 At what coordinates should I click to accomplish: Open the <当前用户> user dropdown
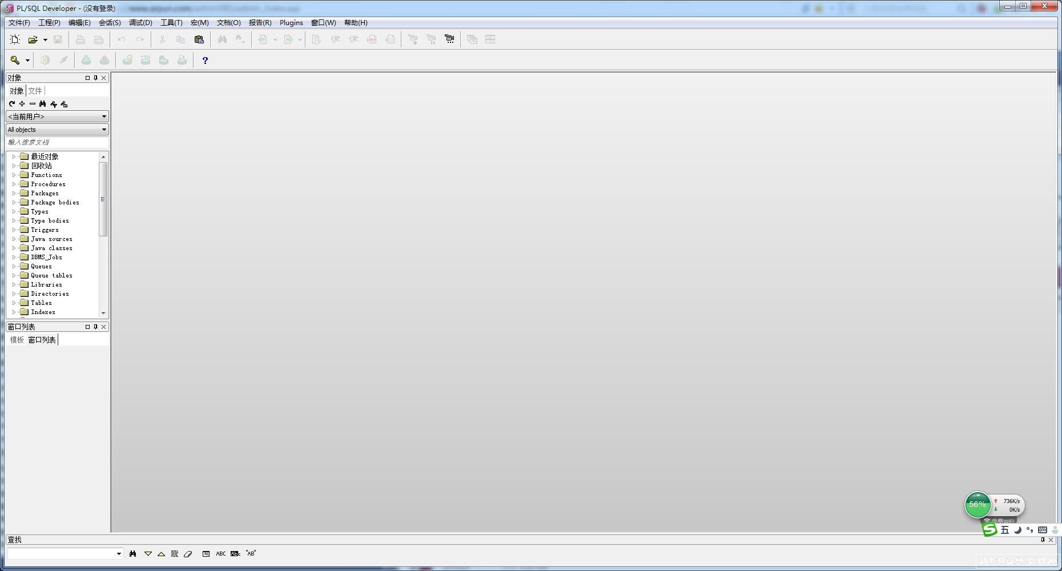57,116
